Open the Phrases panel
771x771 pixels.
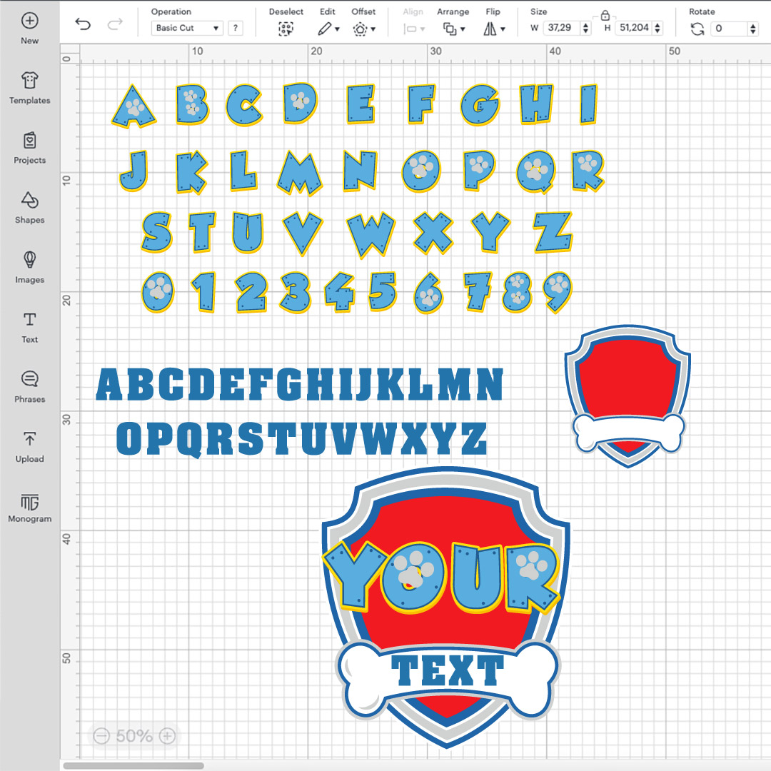point(29,385)
